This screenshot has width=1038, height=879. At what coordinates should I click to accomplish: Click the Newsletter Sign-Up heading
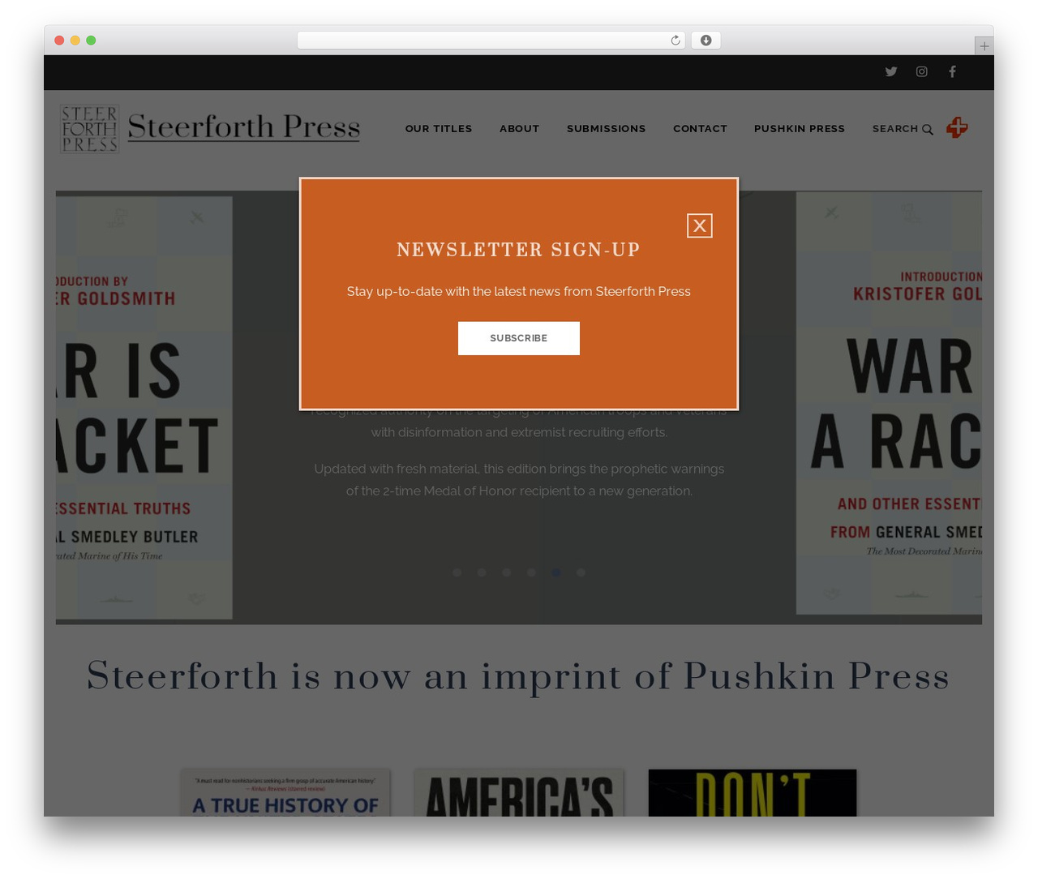pyautogui.click(x=519, y=250)
